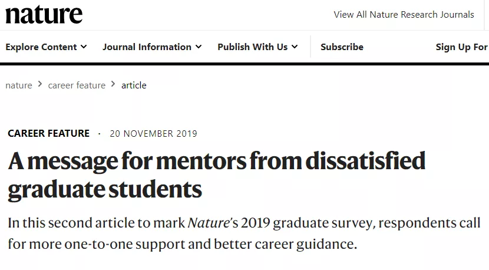The height and width of the screenshot is (270, 489).
Task: Go to the career feature breadcrumb
Action: 77,85
